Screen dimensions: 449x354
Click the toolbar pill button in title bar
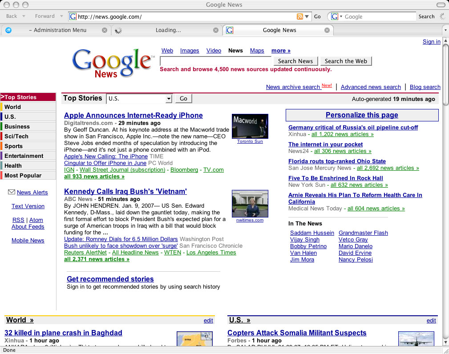tap(441, 4)
